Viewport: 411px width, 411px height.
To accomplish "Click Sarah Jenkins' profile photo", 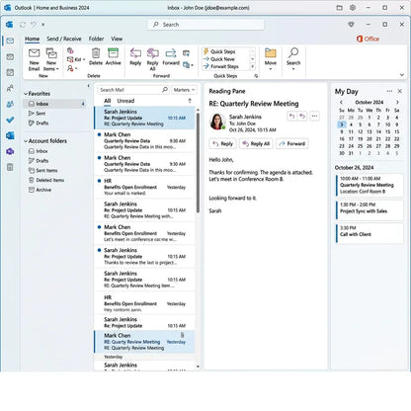I will tap(217, 122).
